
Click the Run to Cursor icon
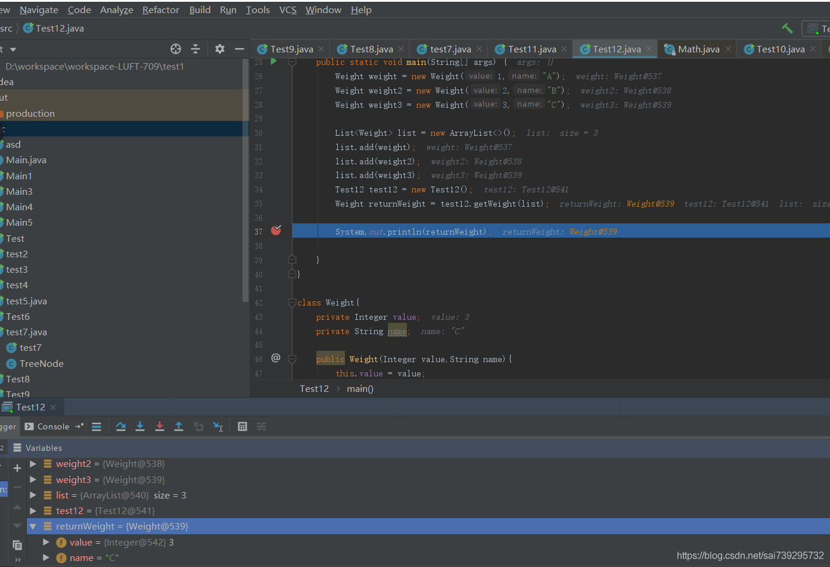click(218, 426)
